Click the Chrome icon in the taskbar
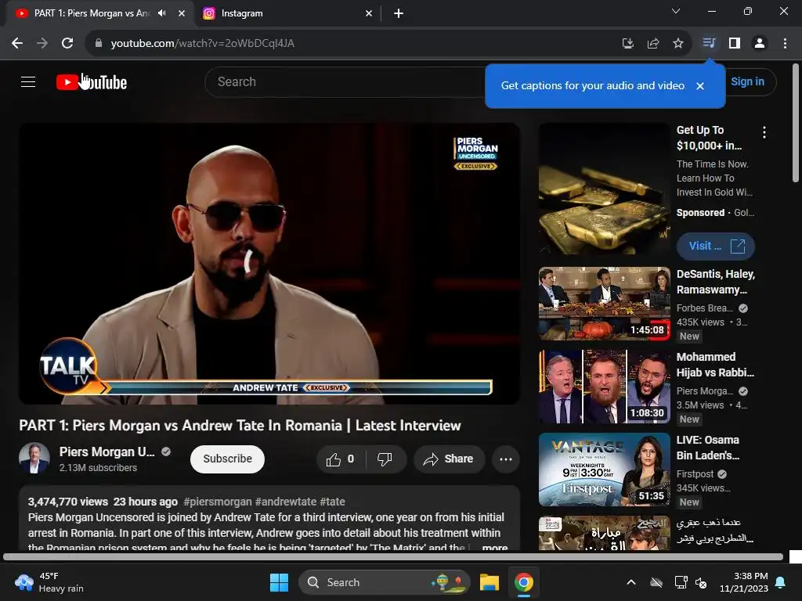 [524, 582]
